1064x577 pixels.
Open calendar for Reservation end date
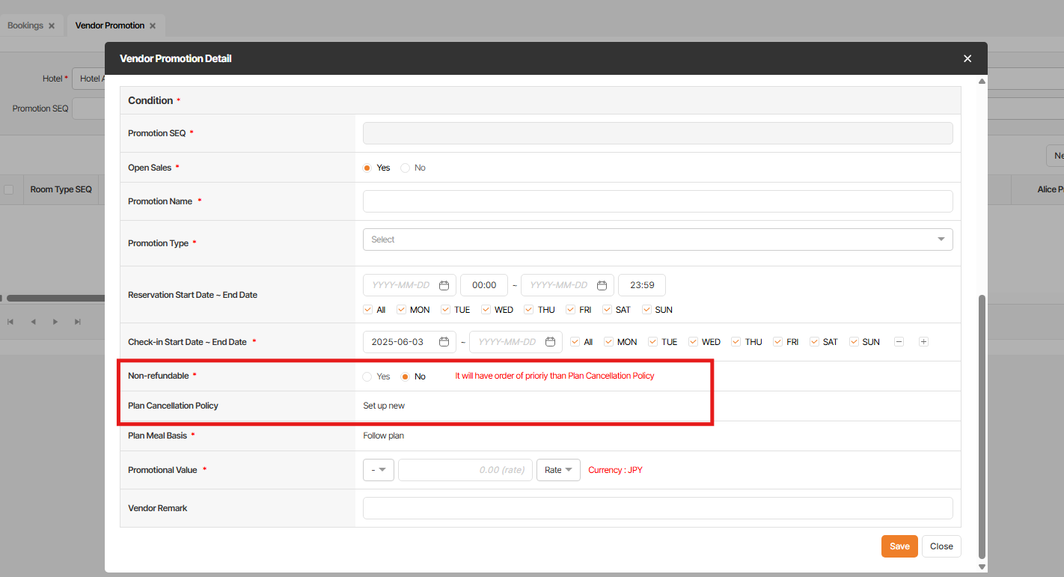point(602,285)
